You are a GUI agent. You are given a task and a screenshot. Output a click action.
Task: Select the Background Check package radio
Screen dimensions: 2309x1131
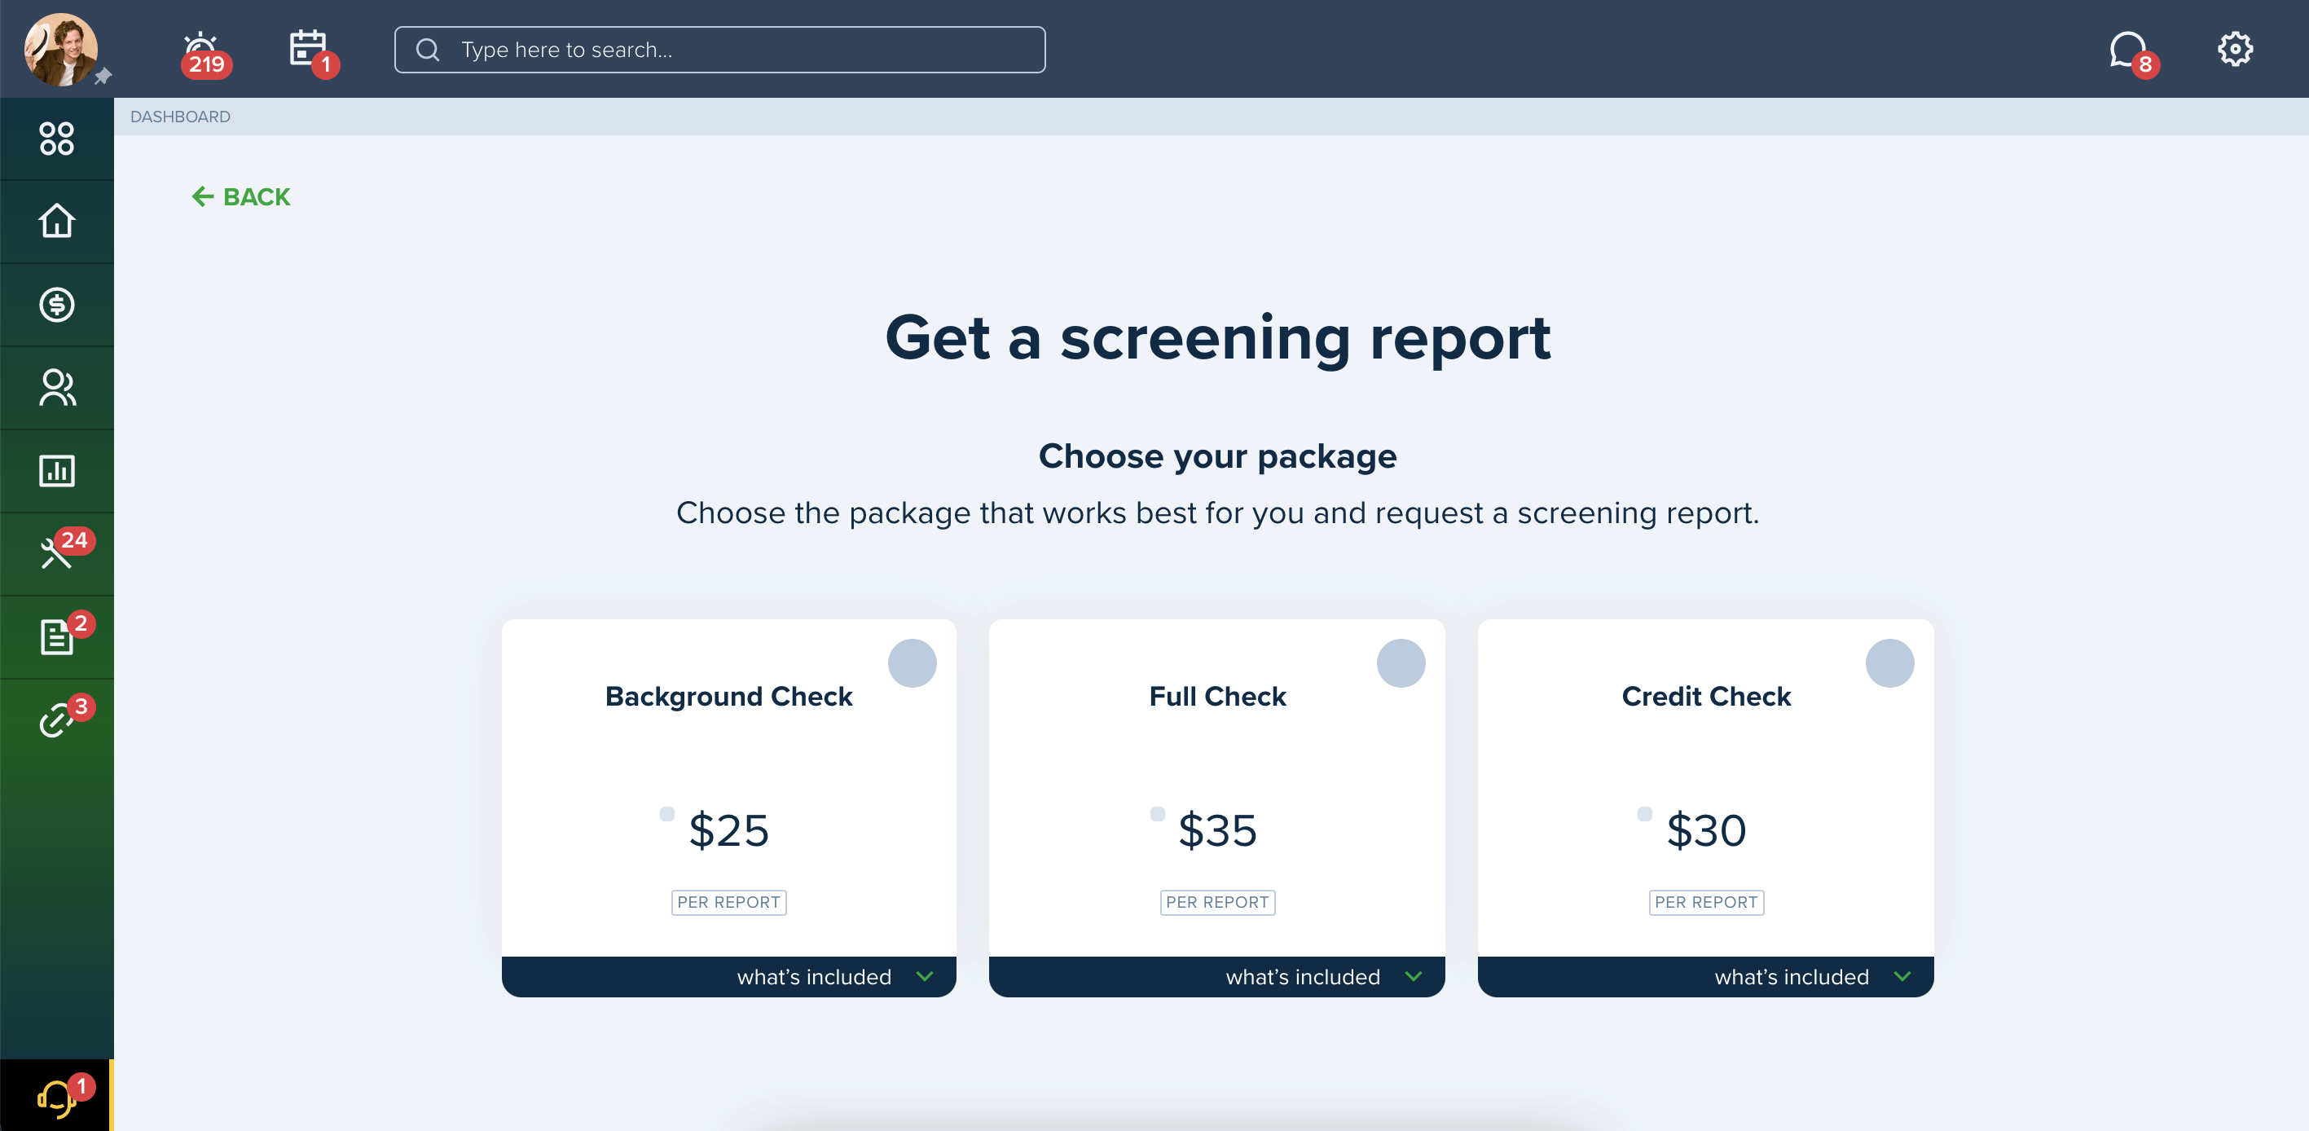click(x=912, y=663)
